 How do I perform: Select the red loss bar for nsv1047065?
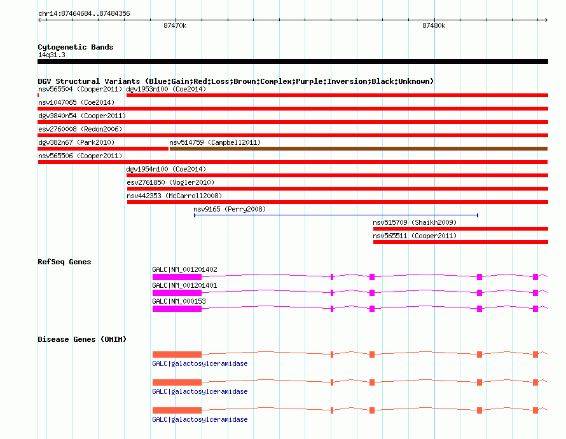click(x=293, y=109)
